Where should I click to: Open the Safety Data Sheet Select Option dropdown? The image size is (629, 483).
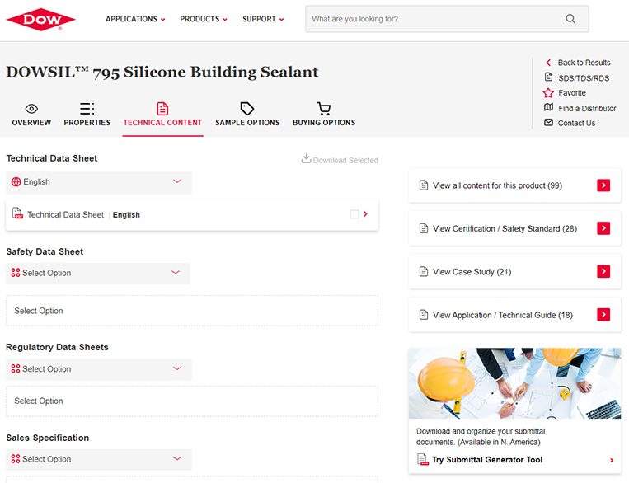pyautogui.click(x=98, y=273)
